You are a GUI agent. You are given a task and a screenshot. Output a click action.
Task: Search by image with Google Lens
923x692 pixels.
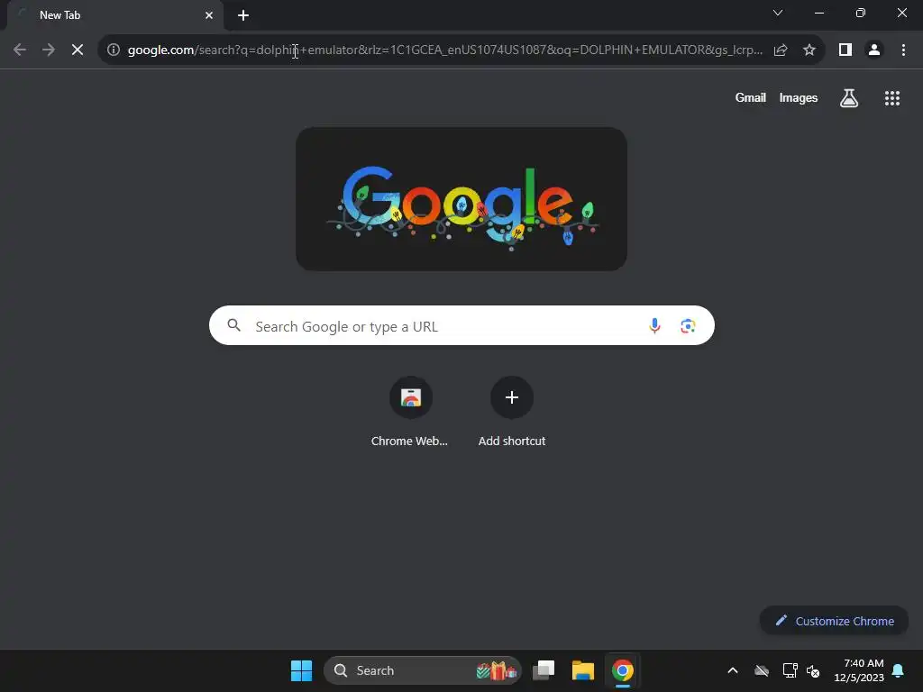[688, 325]
